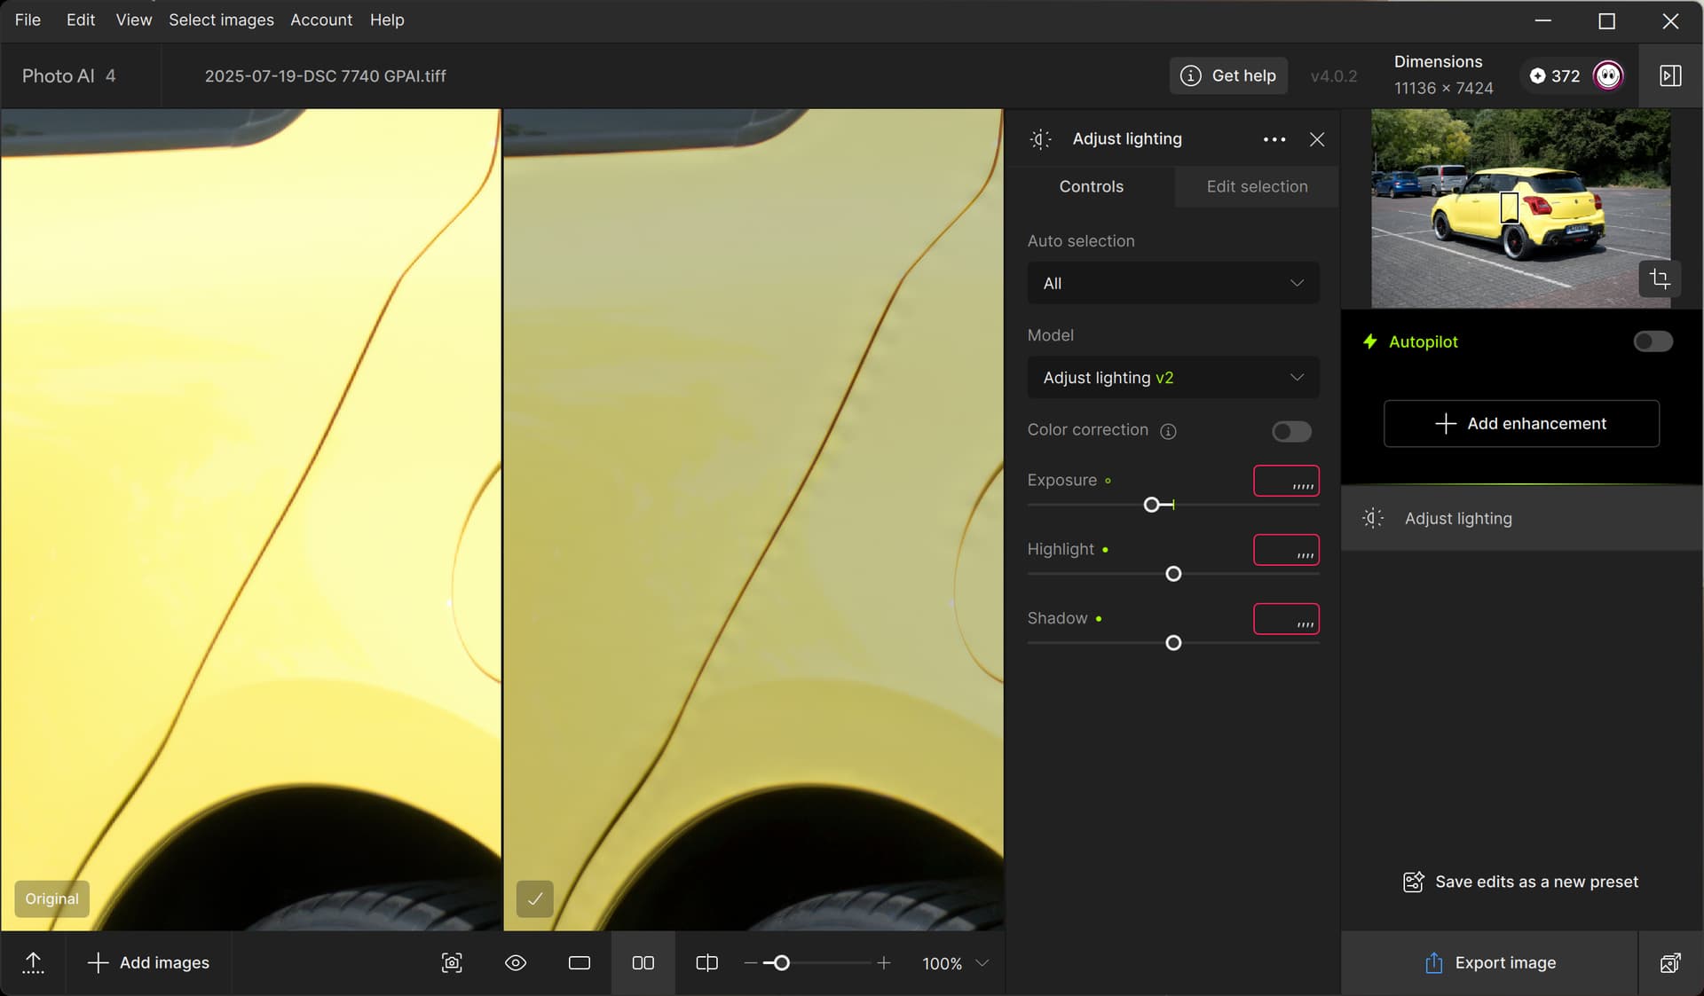Click the crop icon on the thumbnail preview

(1659, 279)
